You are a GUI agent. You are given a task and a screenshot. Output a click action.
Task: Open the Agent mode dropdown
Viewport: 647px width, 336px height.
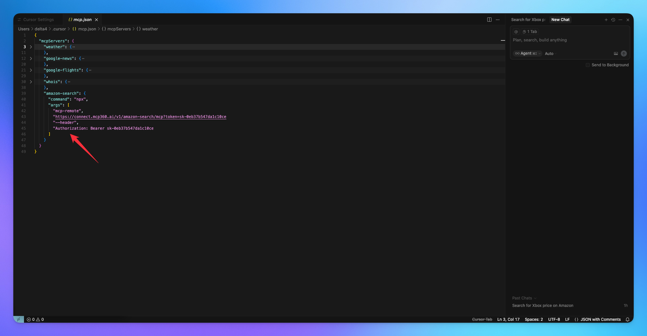(527, 53)
